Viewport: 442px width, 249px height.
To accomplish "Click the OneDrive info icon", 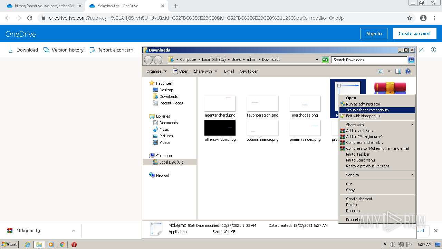I will [433, 50].
